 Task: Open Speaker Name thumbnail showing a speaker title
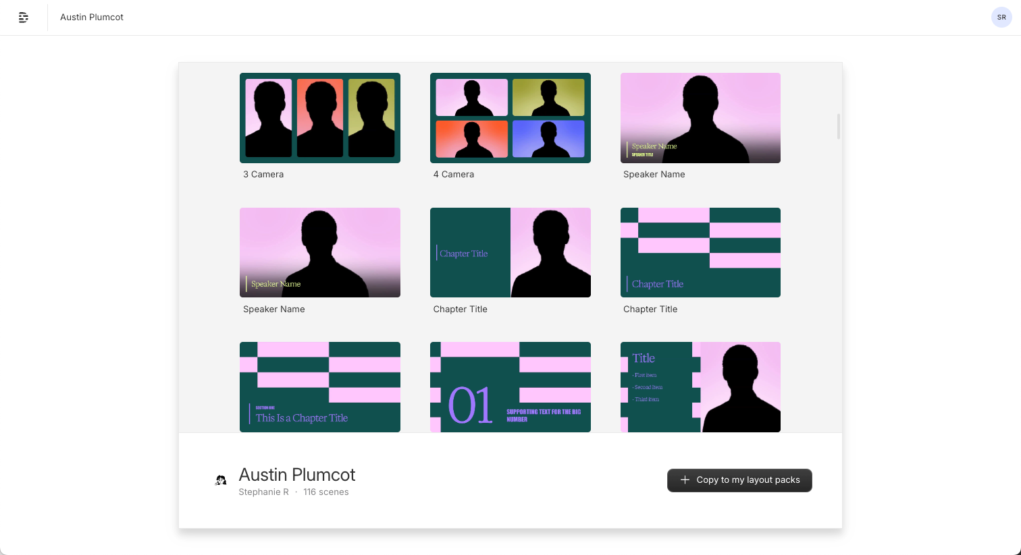click(700, 118)
